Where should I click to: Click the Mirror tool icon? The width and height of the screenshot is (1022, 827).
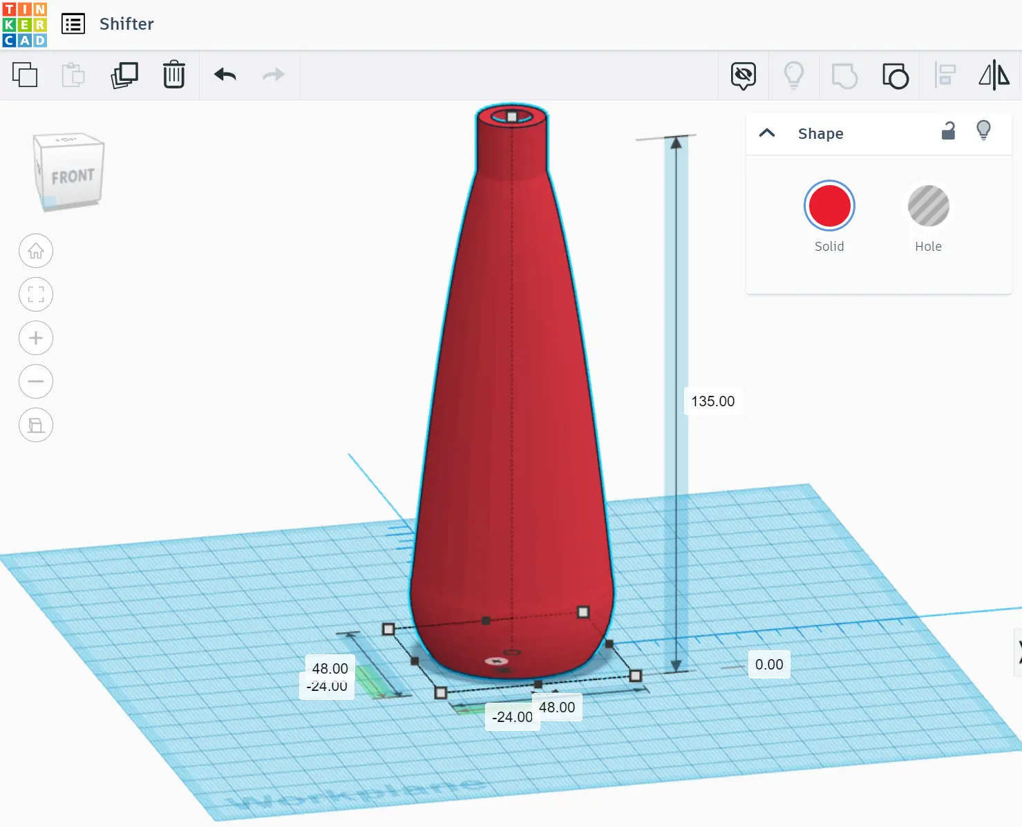coord(994,75)
